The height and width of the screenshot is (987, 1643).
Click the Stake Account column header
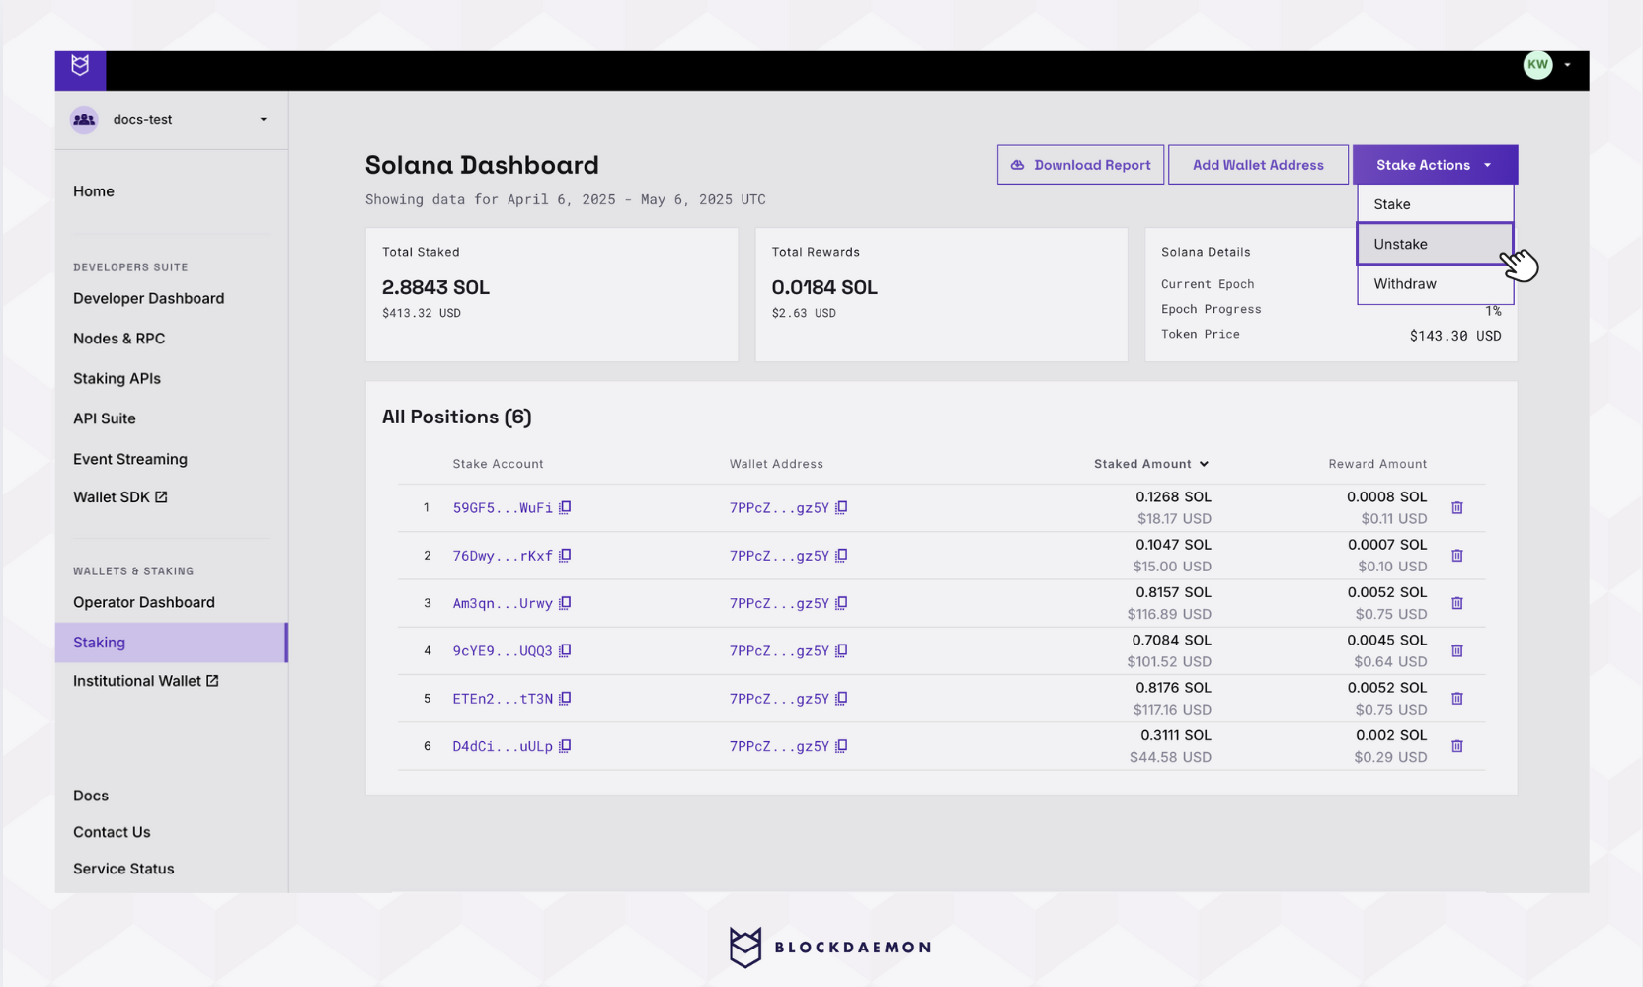pyautogui.click(x=498, y=464)
